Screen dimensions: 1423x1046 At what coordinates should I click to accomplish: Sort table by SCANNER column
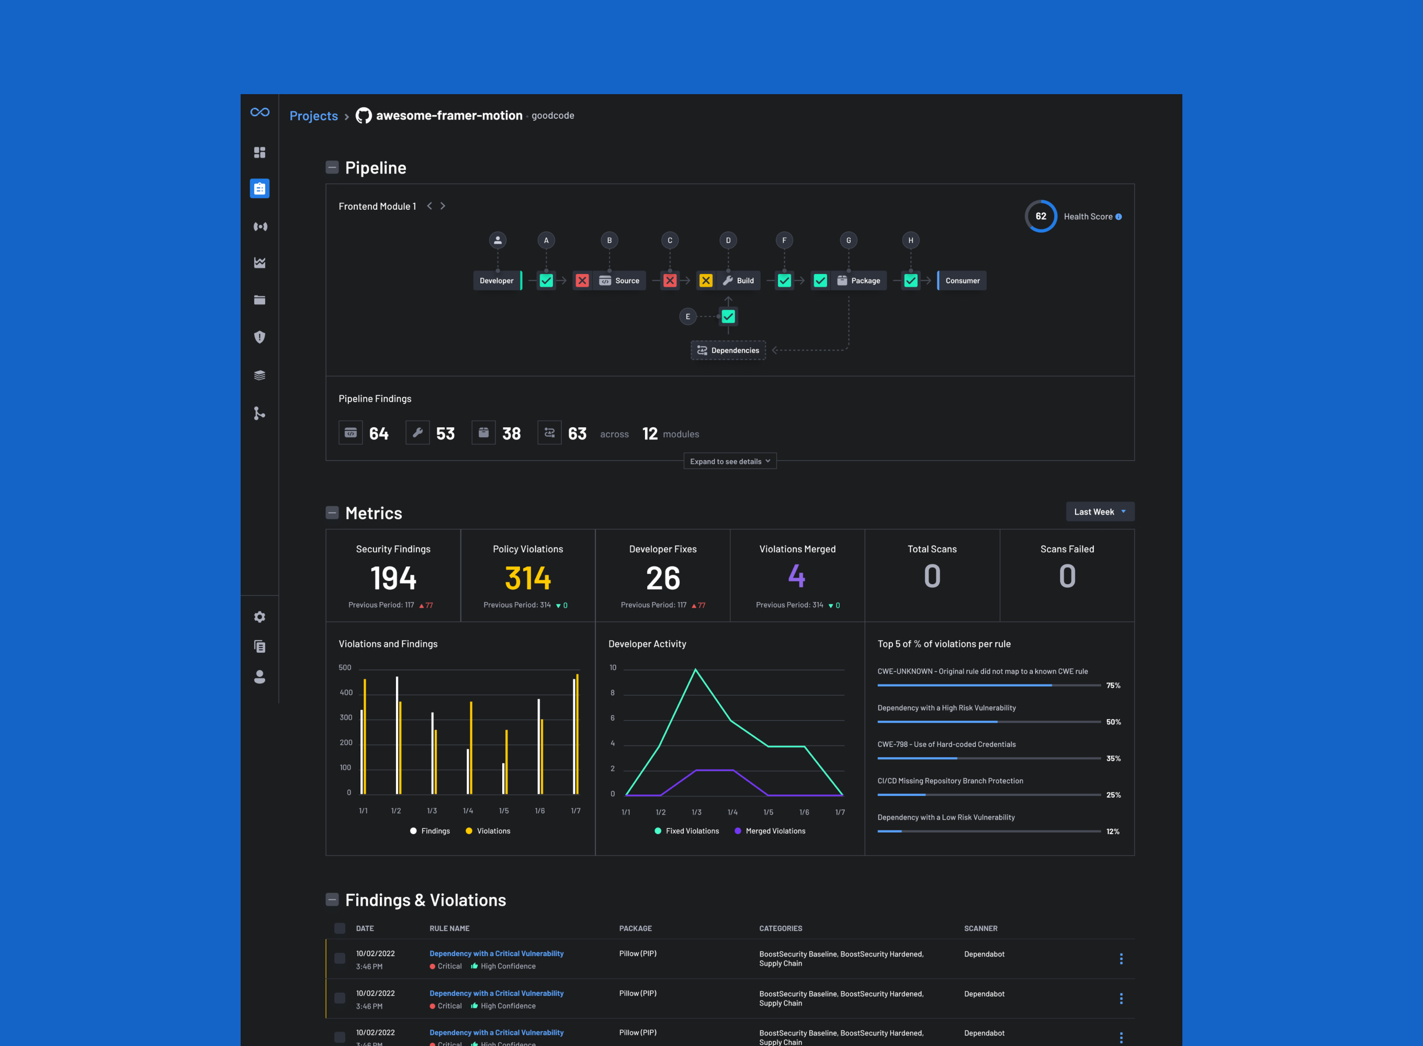click(980, 928)
